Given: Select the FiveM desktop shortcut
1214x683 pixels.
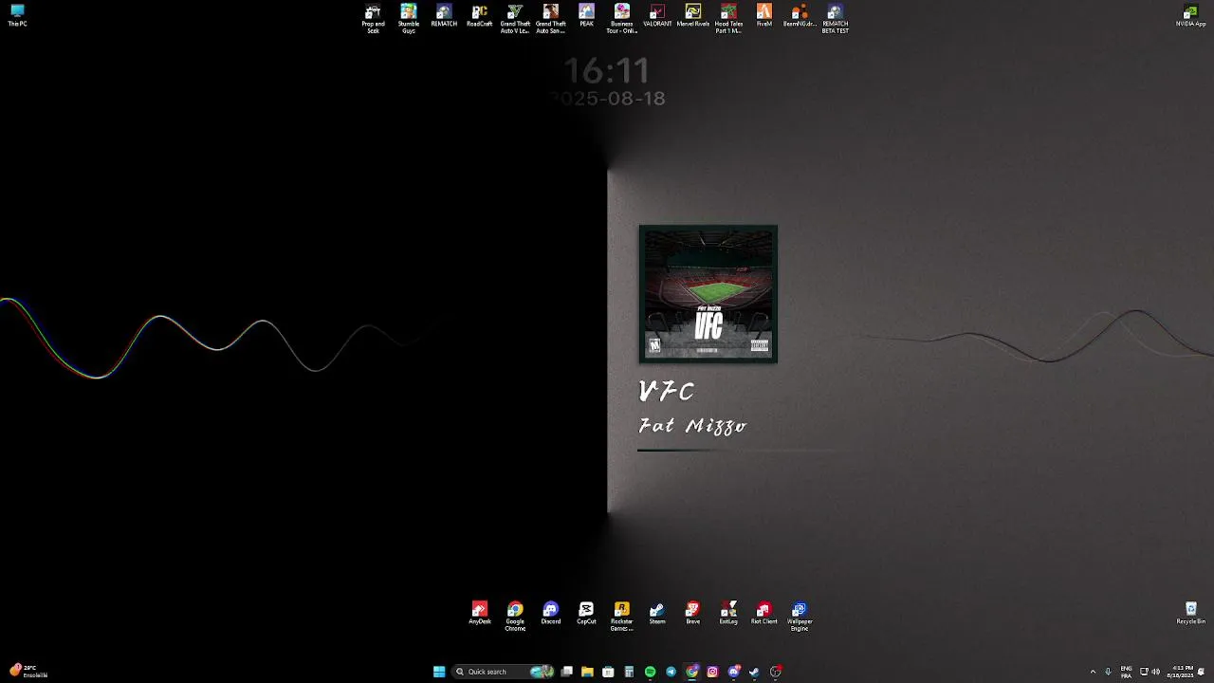Looking at the screenshot, I should [764, 16].
